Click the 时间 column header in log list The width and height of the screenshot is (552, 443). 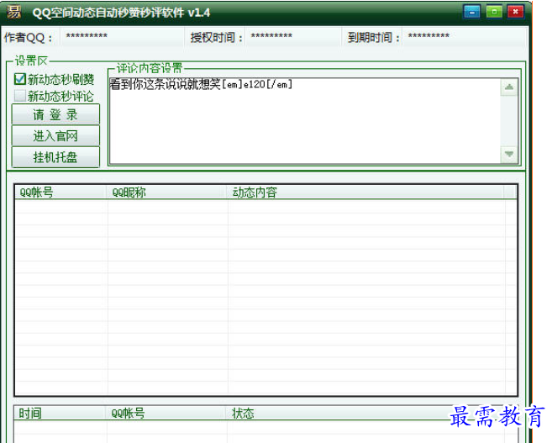click(60, 413)
